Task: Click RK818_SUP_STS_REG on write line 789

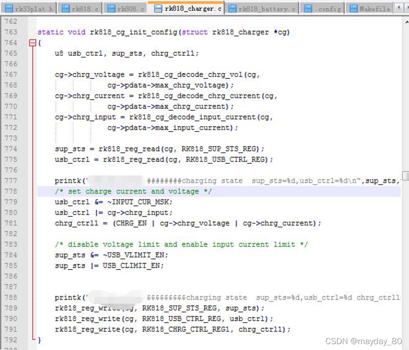Action: click(x=180, y=308)
